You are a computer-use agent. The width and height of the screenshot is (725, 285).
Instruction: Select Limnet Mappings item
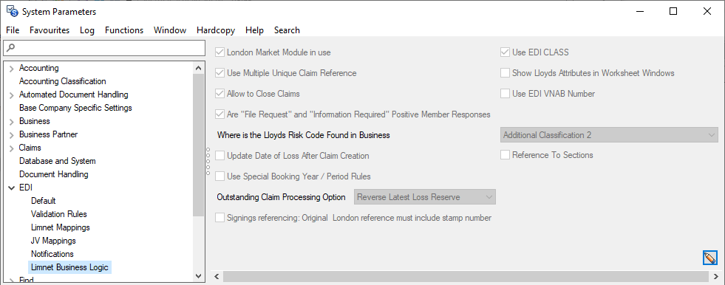60,227
